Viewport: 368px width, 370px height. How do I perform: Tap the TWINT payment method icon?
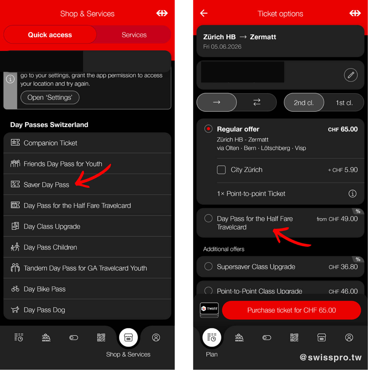209,310
